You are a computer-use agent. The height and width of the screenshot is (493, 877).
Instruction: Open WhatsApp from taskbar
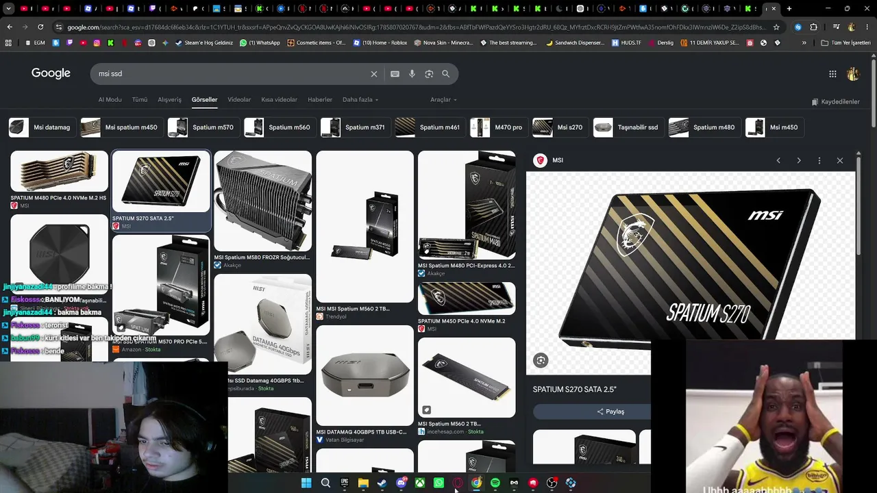point(438,483)
